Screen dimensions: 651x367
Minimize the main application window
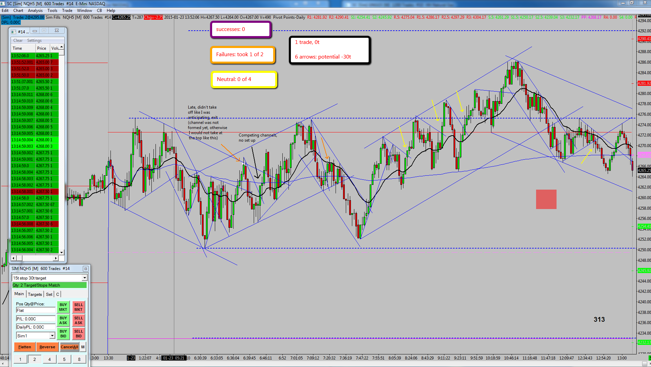pyautogui.click(x=623, y=3)
